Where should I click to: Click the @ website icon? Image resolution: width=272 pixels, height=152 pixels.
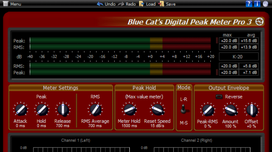tap(265, 4)
